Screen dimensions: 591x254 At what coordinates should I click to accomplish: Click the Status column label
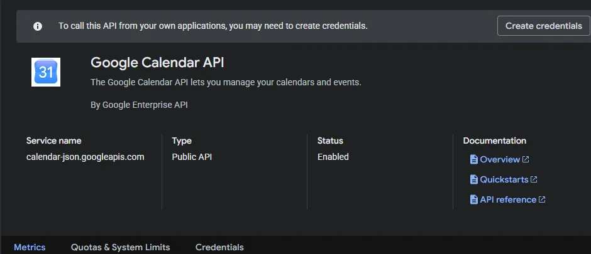(x=330, y=141)
